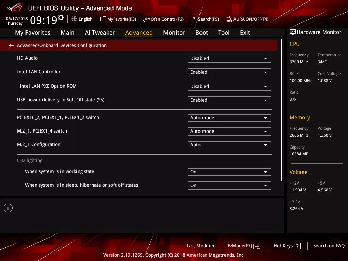Open the Exit tab
Image resolution: width=348 pixels, height=261 pixels.
tap(245, 33)
